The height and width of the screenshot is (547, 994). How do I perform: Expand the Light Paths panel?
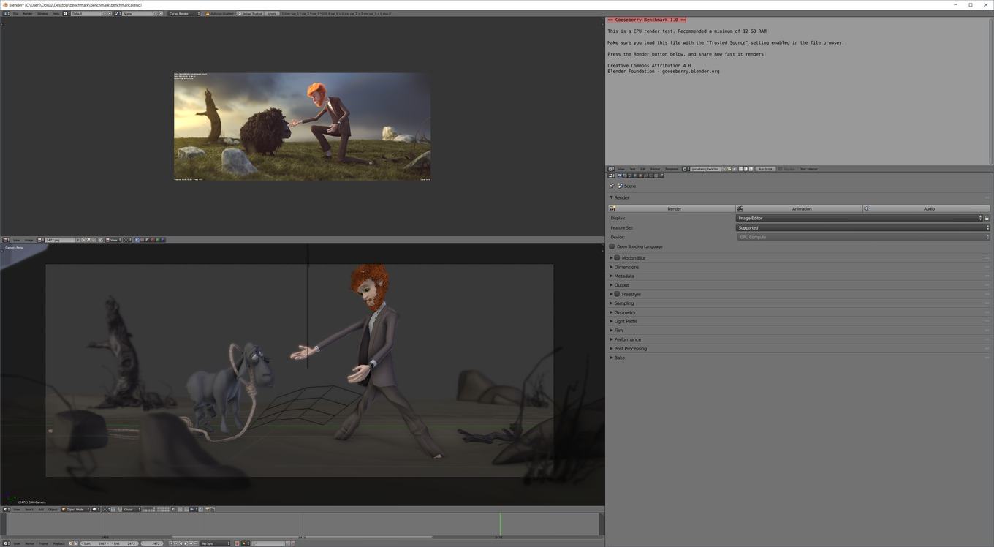(x=626, y=321)
